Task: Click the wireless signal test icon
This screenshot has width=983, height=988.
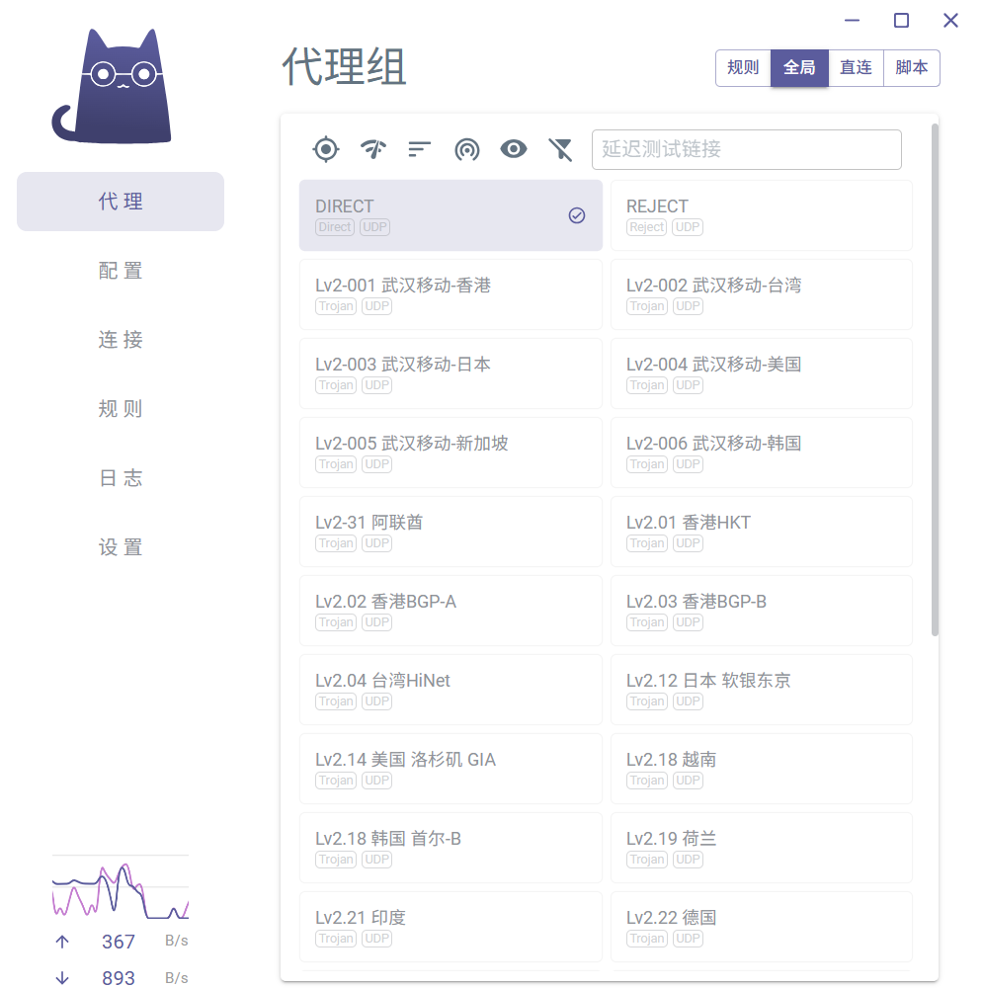Action: tap(466, 149)
